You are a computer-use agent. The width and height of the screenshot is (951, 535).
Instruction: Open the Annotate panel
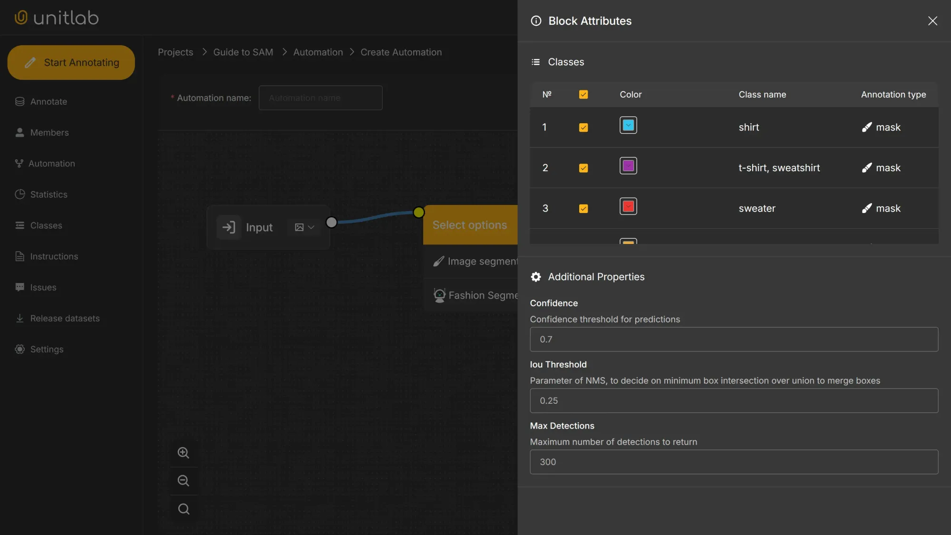[x=48, y=101]
